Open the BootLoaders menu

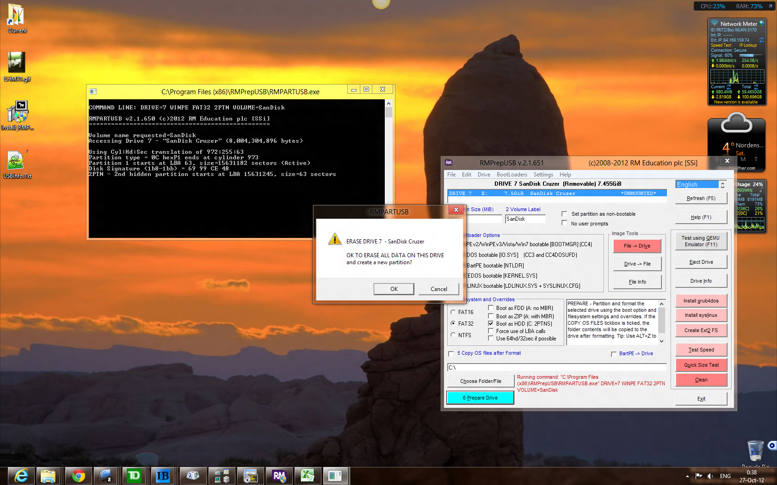[512, 175]
